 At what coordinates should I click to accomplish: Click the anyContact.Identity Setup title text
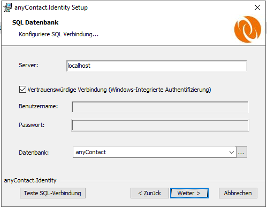coord(51,7)
